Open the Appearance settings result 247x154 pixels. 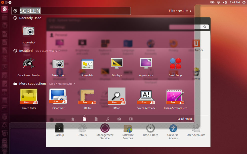pos(146,67)
